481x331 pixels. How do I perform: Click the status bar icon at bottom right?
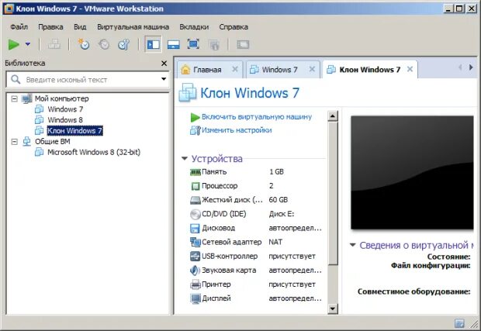[x=459, y=323]
